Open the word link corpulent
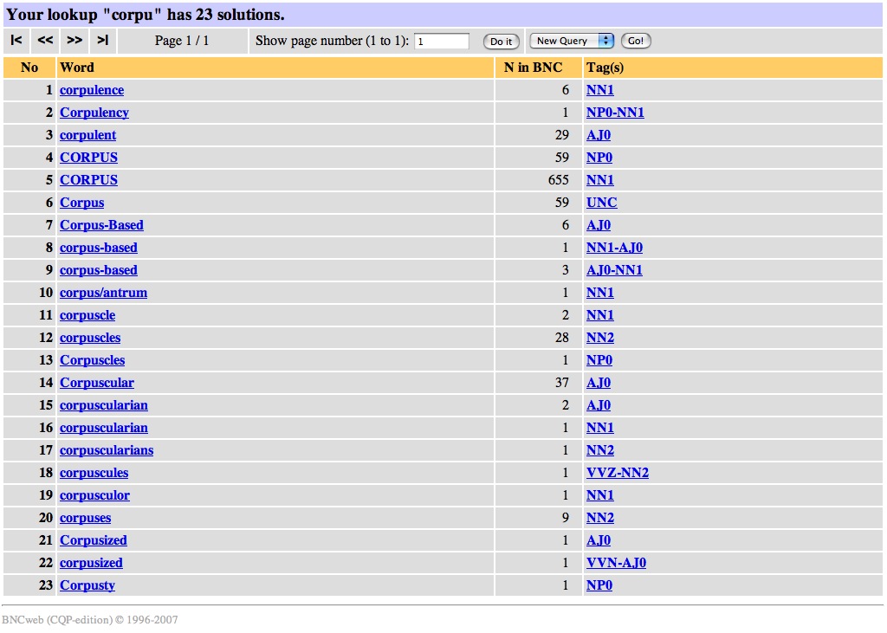Image resolution: width=887 pixels, height=633 pixels. [87, 135]
